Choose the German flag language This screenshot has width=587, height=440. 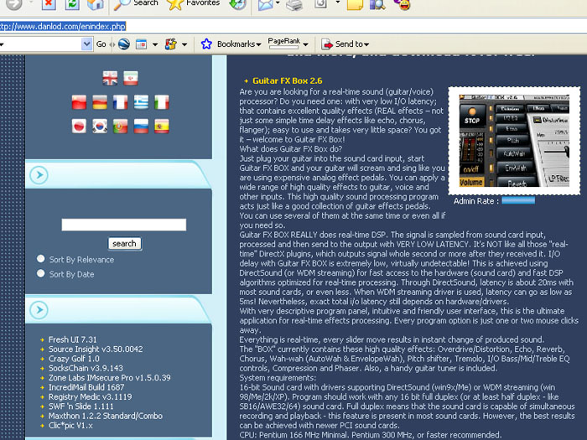(100, 102)
